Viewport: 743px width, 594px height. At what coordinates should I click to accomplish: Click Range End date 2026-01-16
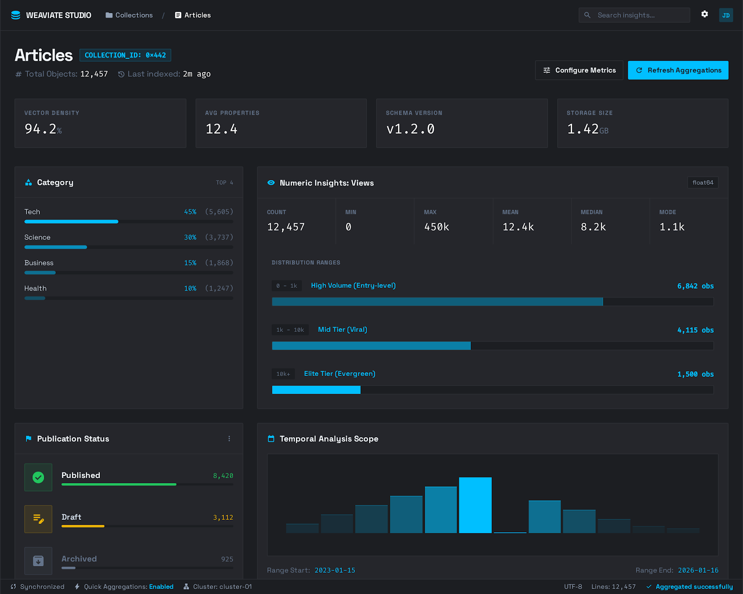point(698,570)
